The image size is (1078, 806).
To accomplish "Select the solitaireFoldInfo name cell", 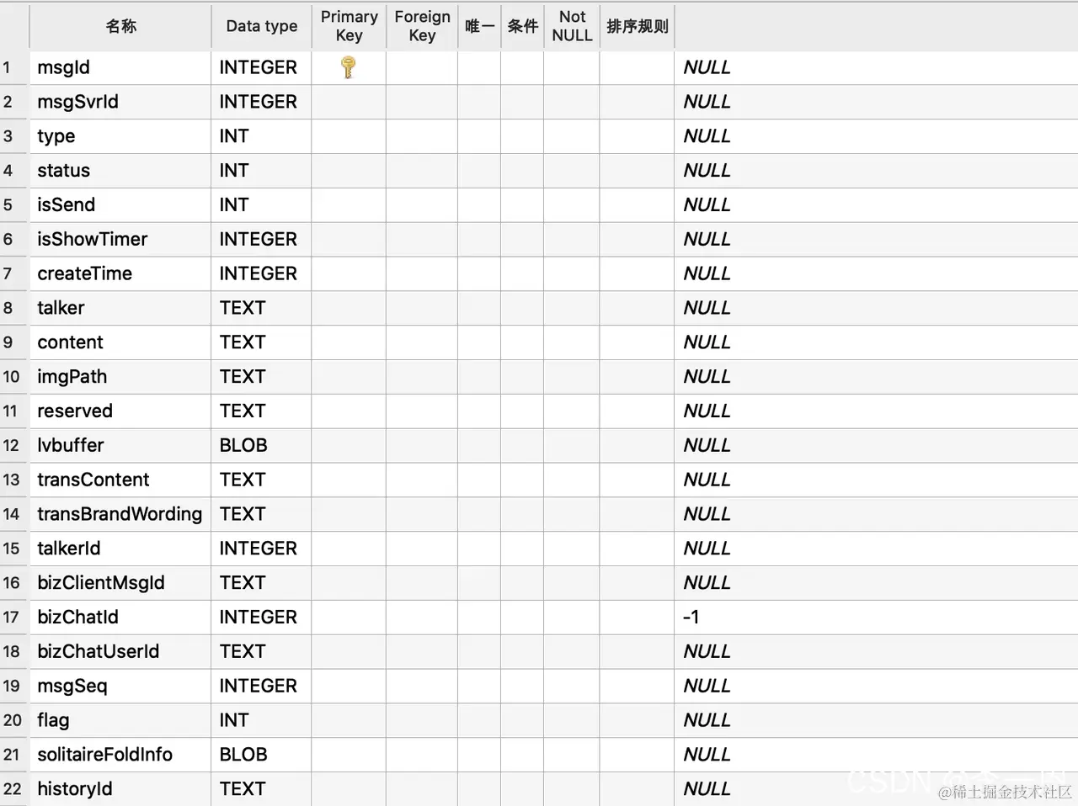I will (x=120, y=755).
